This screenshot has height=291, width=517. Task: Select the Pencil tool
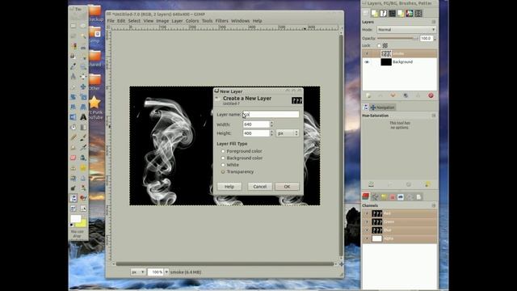[74, 137]
